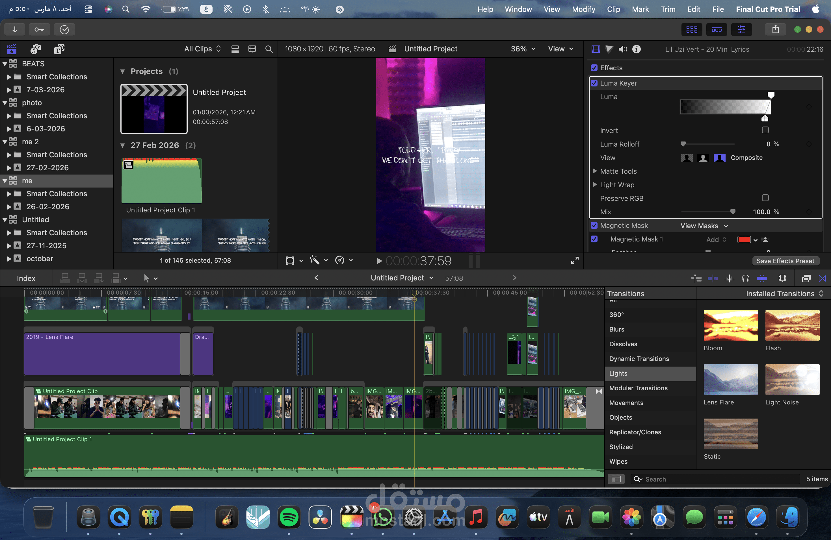Open the 36% zoom dropdown
Image resolution: width=831 pixels, height=540 pixels.
coord(523,49)
